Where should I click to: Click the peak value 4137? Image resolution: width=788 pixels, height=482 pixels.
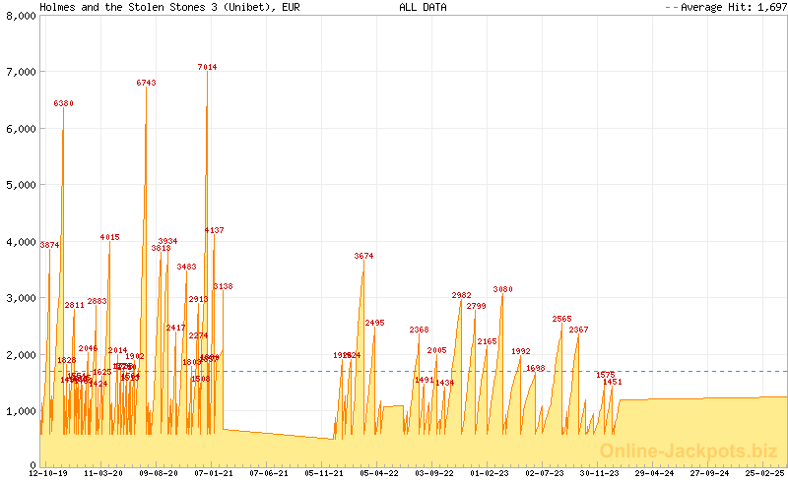pos(214,230)
